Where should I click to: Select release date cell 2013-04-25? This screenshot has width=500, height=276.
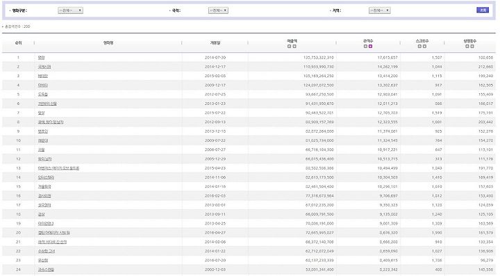click(215, 224)
